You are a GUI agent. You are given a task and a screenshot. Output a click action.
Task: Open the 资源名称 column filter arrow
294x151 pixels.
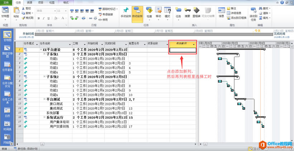pos(167,44)
